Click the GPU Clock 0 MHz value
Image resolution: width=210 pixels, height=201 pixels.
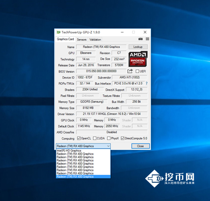(x=84, y=120)
